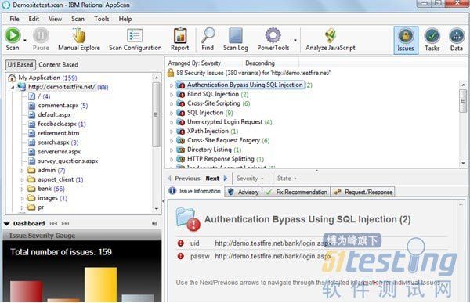Open Manual Explore
This screenshot has height=303, width=470.
point(79,39)
